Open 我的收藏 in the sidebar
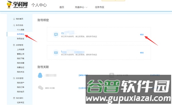 coord(21,63)
